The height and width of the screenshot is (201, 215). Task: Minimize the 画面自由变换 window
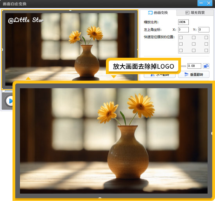pyautogui.click(x=201, y=3)
